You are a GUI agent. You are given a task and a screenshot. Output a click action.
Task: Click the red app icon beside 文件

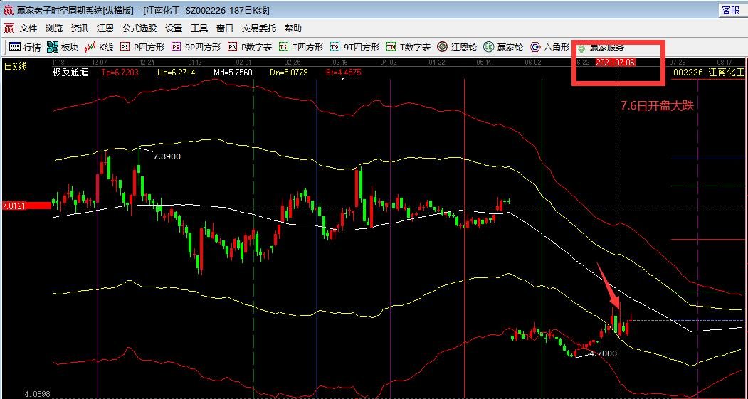pos(9,28)
